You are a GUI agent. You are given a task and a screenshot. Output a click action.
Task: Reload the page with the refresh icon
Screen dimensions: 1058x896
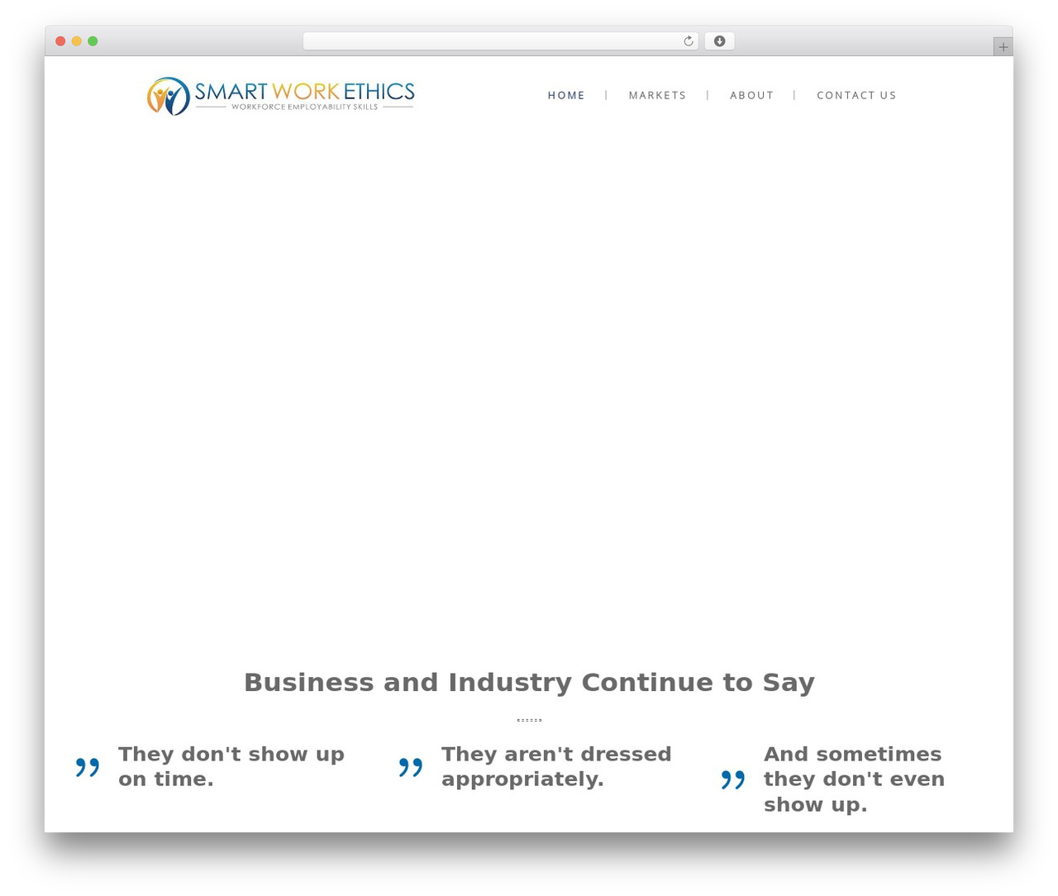688,41
